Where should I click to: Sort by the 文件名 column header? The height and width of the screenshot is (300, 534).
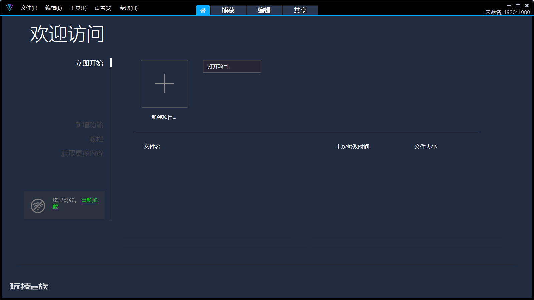[x=152, y=147]
